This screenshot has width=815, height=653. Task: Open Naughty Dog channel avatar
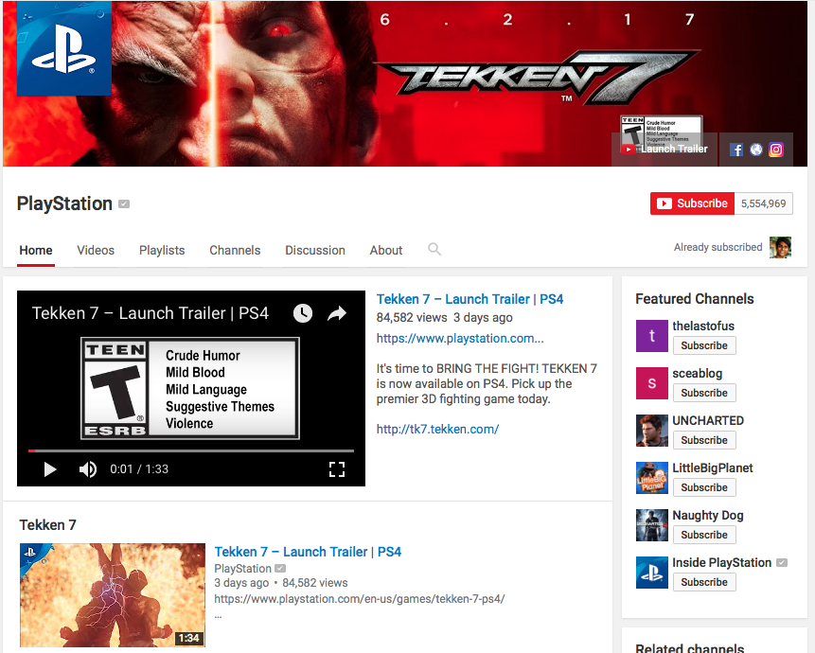coord(652,525)
